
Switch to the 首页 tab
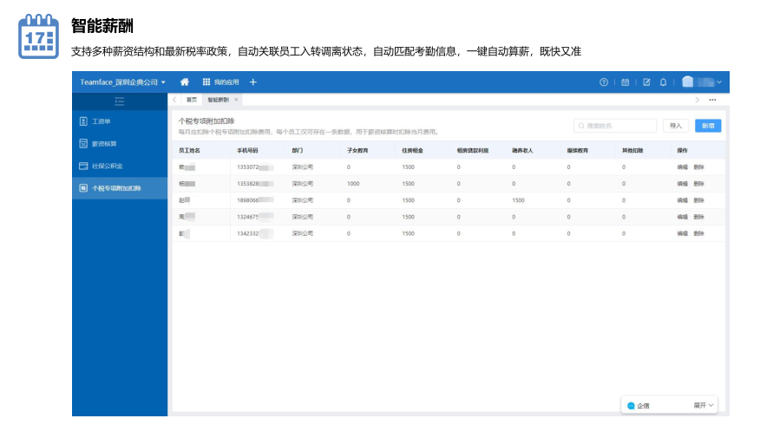(x=192, y=100)
